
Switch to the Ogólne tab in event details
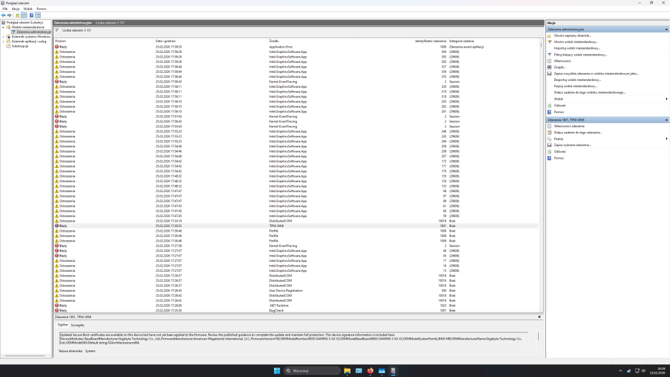[63, 325]
